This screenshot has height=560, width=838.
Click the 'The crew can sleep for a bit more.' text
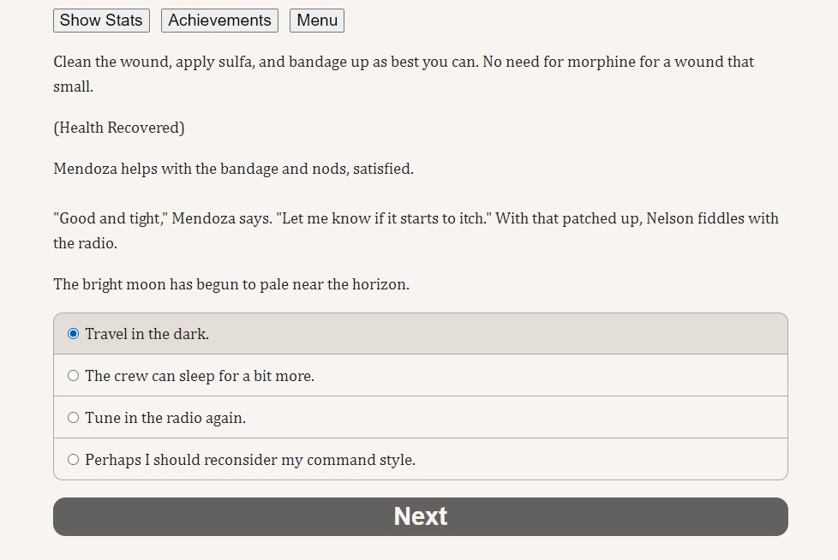coord(200,376)
